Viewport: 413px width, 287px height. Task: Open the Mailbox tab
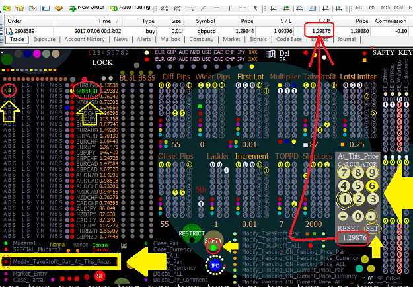(170, 39)
